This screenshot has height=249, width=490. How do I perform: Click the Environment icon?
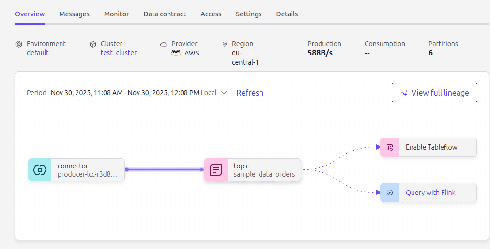[x=19, y=44]
